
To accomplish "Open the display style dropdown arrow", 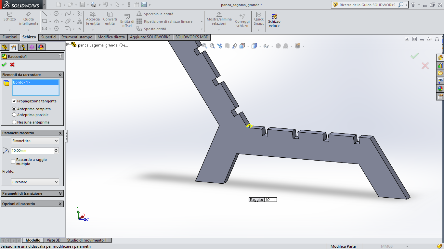I will (x=259, y=46).
